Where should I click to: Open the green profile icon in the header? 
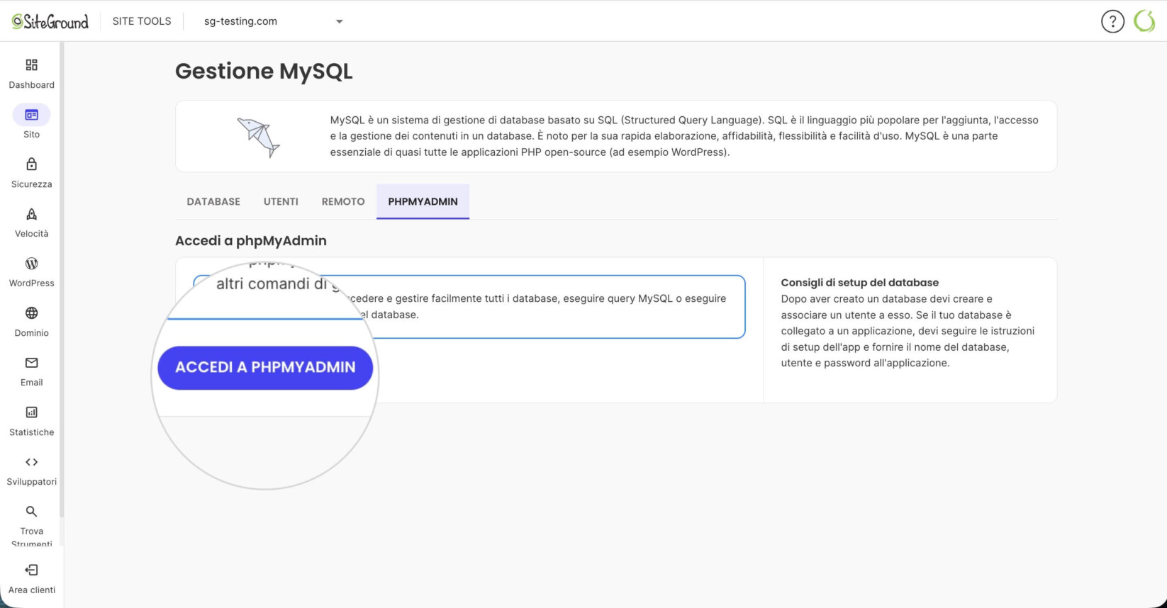pyautogui.click(x=1144, y=21)
